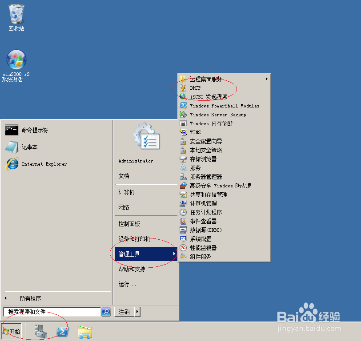Click the 记事本 notepad icon
361x341 pixels.
point(12,147)
